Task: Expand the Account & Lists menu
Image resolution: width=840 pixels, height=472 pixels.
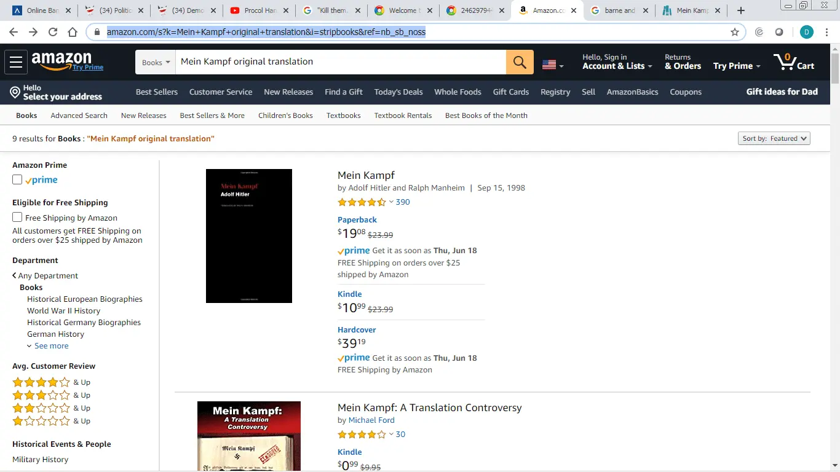Action: click(x=617, y=62)
